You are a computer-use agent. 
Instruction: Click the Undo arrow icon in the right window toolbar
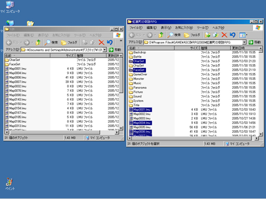[x=233, y=35]
